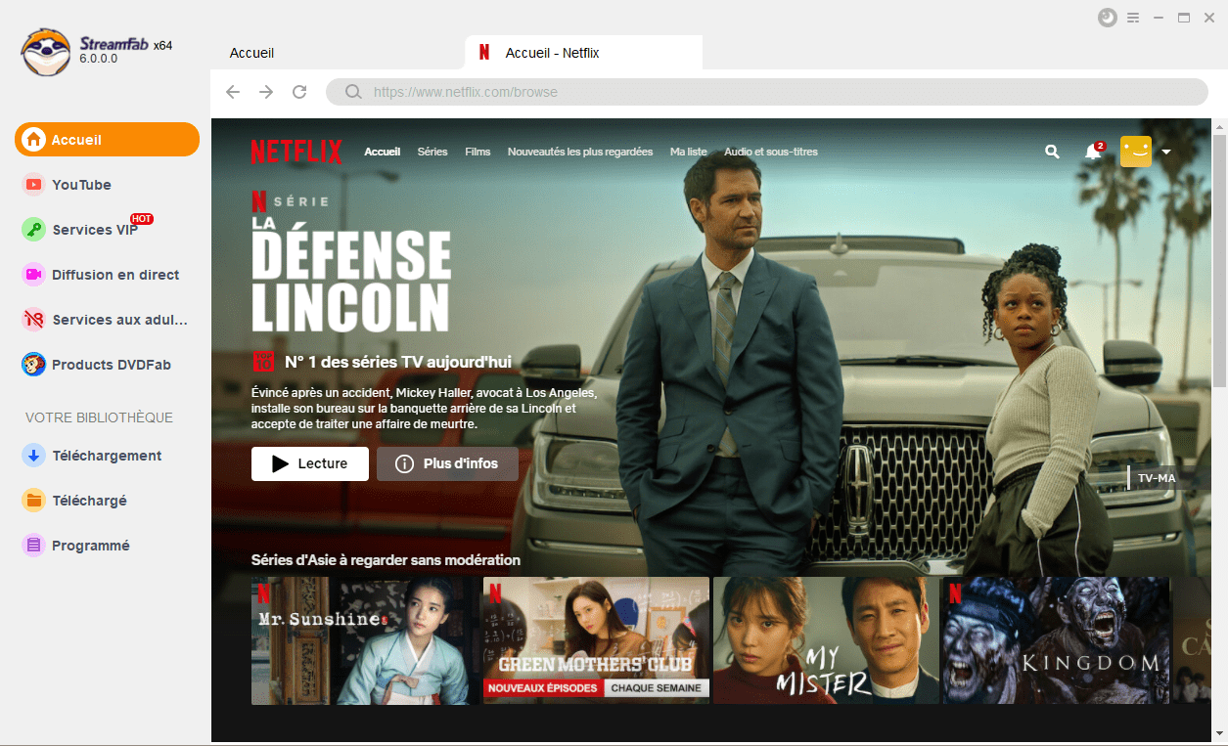Open the Green Mothers' Club thumbnail

tap(596, 640)
